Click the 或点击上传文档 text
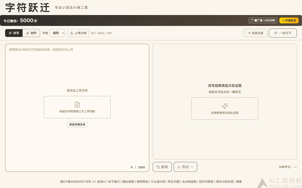The width and height of the screenshot is (302, 188). tap(77, 90)
